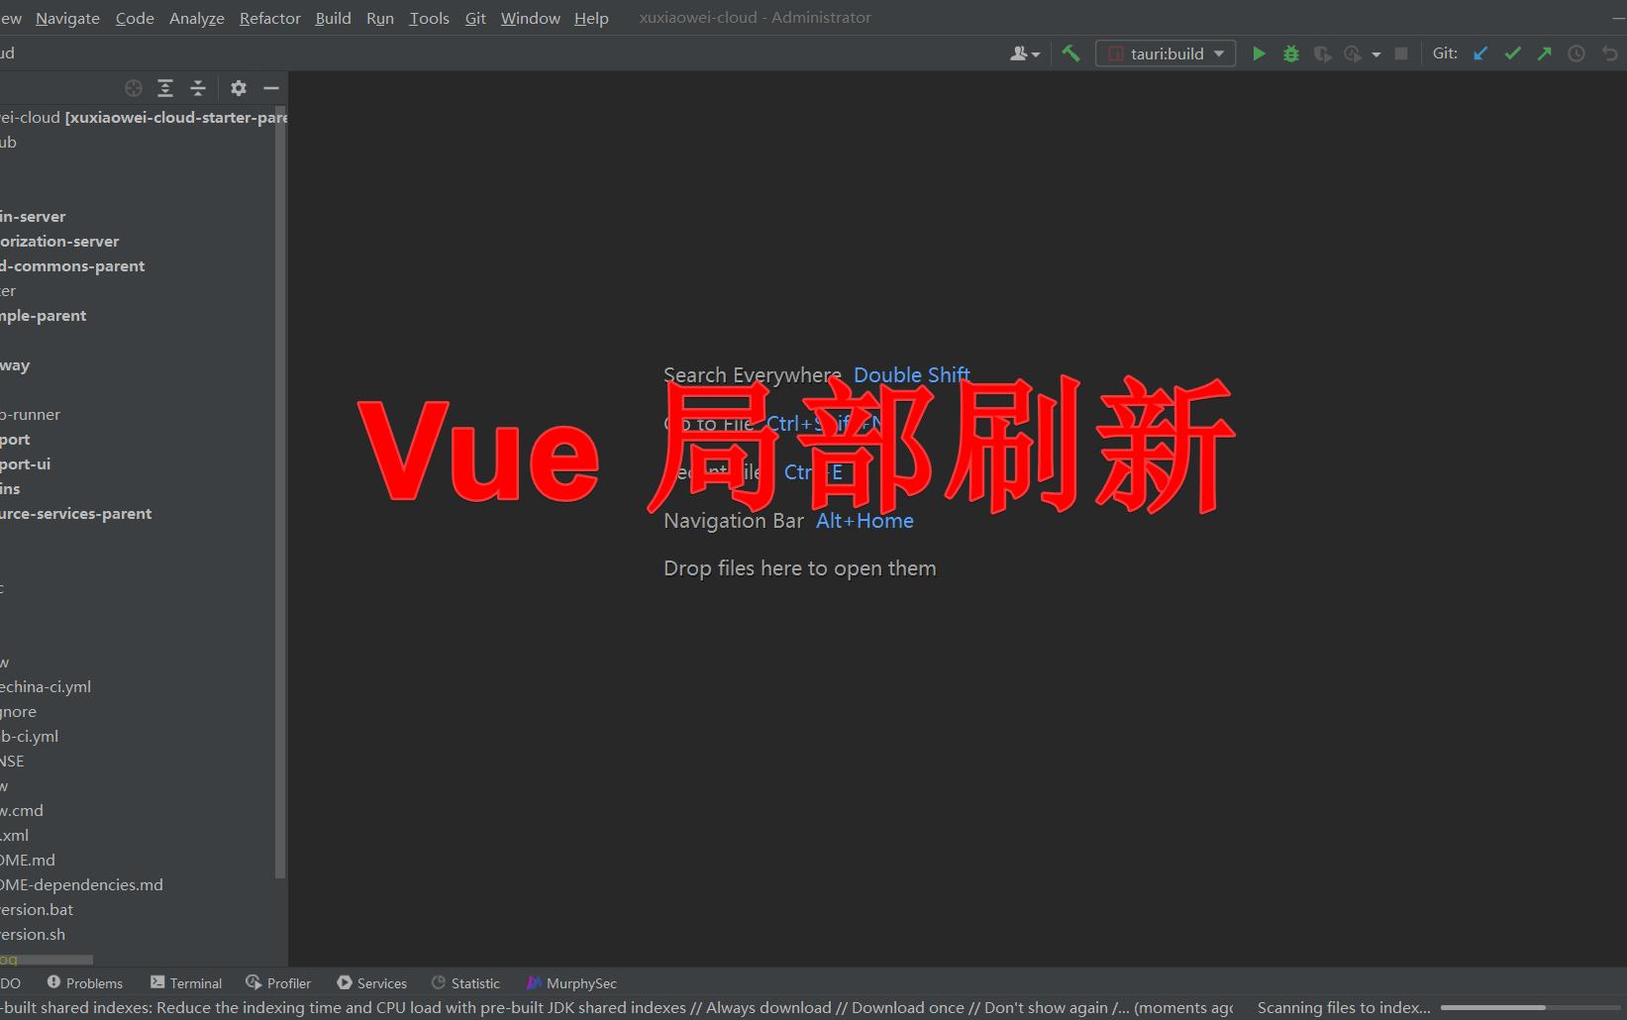The image size is (1627, 1020).
Task: Open the Profiler tool window
Action: pyautogui.click(x=278, y=983)
